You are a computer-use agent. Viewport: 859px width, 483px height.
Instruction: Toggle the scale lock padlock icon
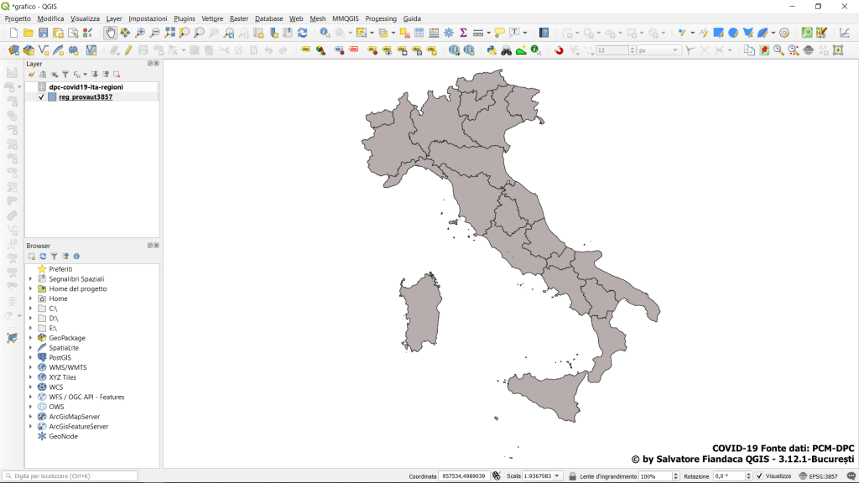click(x=572, y=476)
